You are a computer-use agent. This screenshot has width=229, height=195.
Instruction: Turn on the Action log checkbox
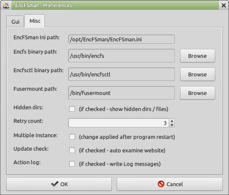pos(72,164)
